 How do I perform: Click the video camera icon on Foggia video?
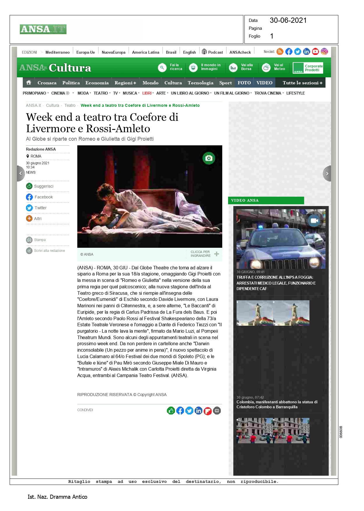coord(314,221)
